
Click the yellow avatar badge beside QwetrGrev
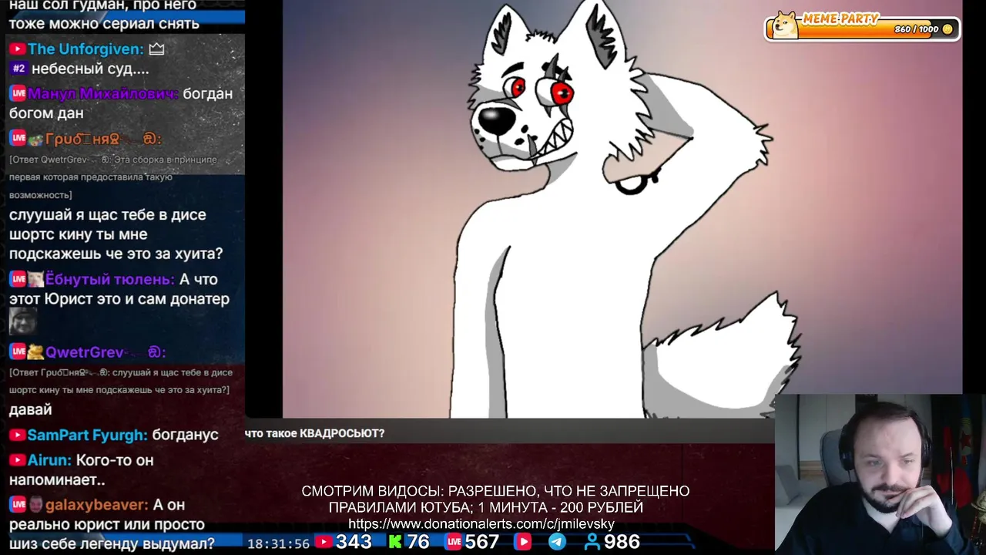[35, 352]
